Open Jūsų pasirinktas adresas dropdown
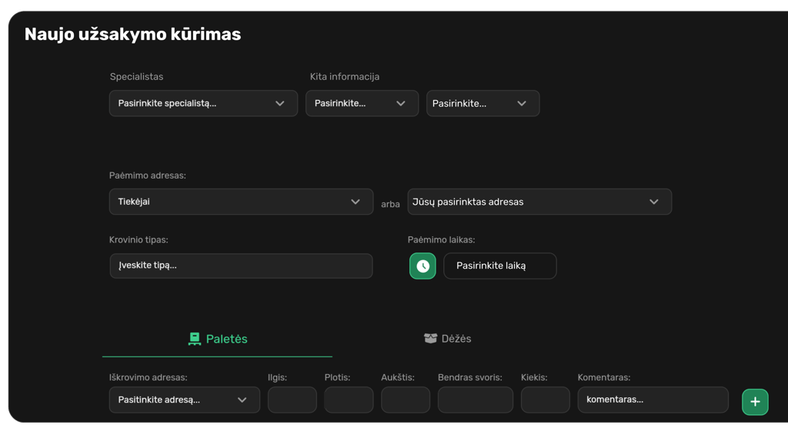Image resolution: width=788 pixels, height=445 pixels. click(x=539, y=202)
